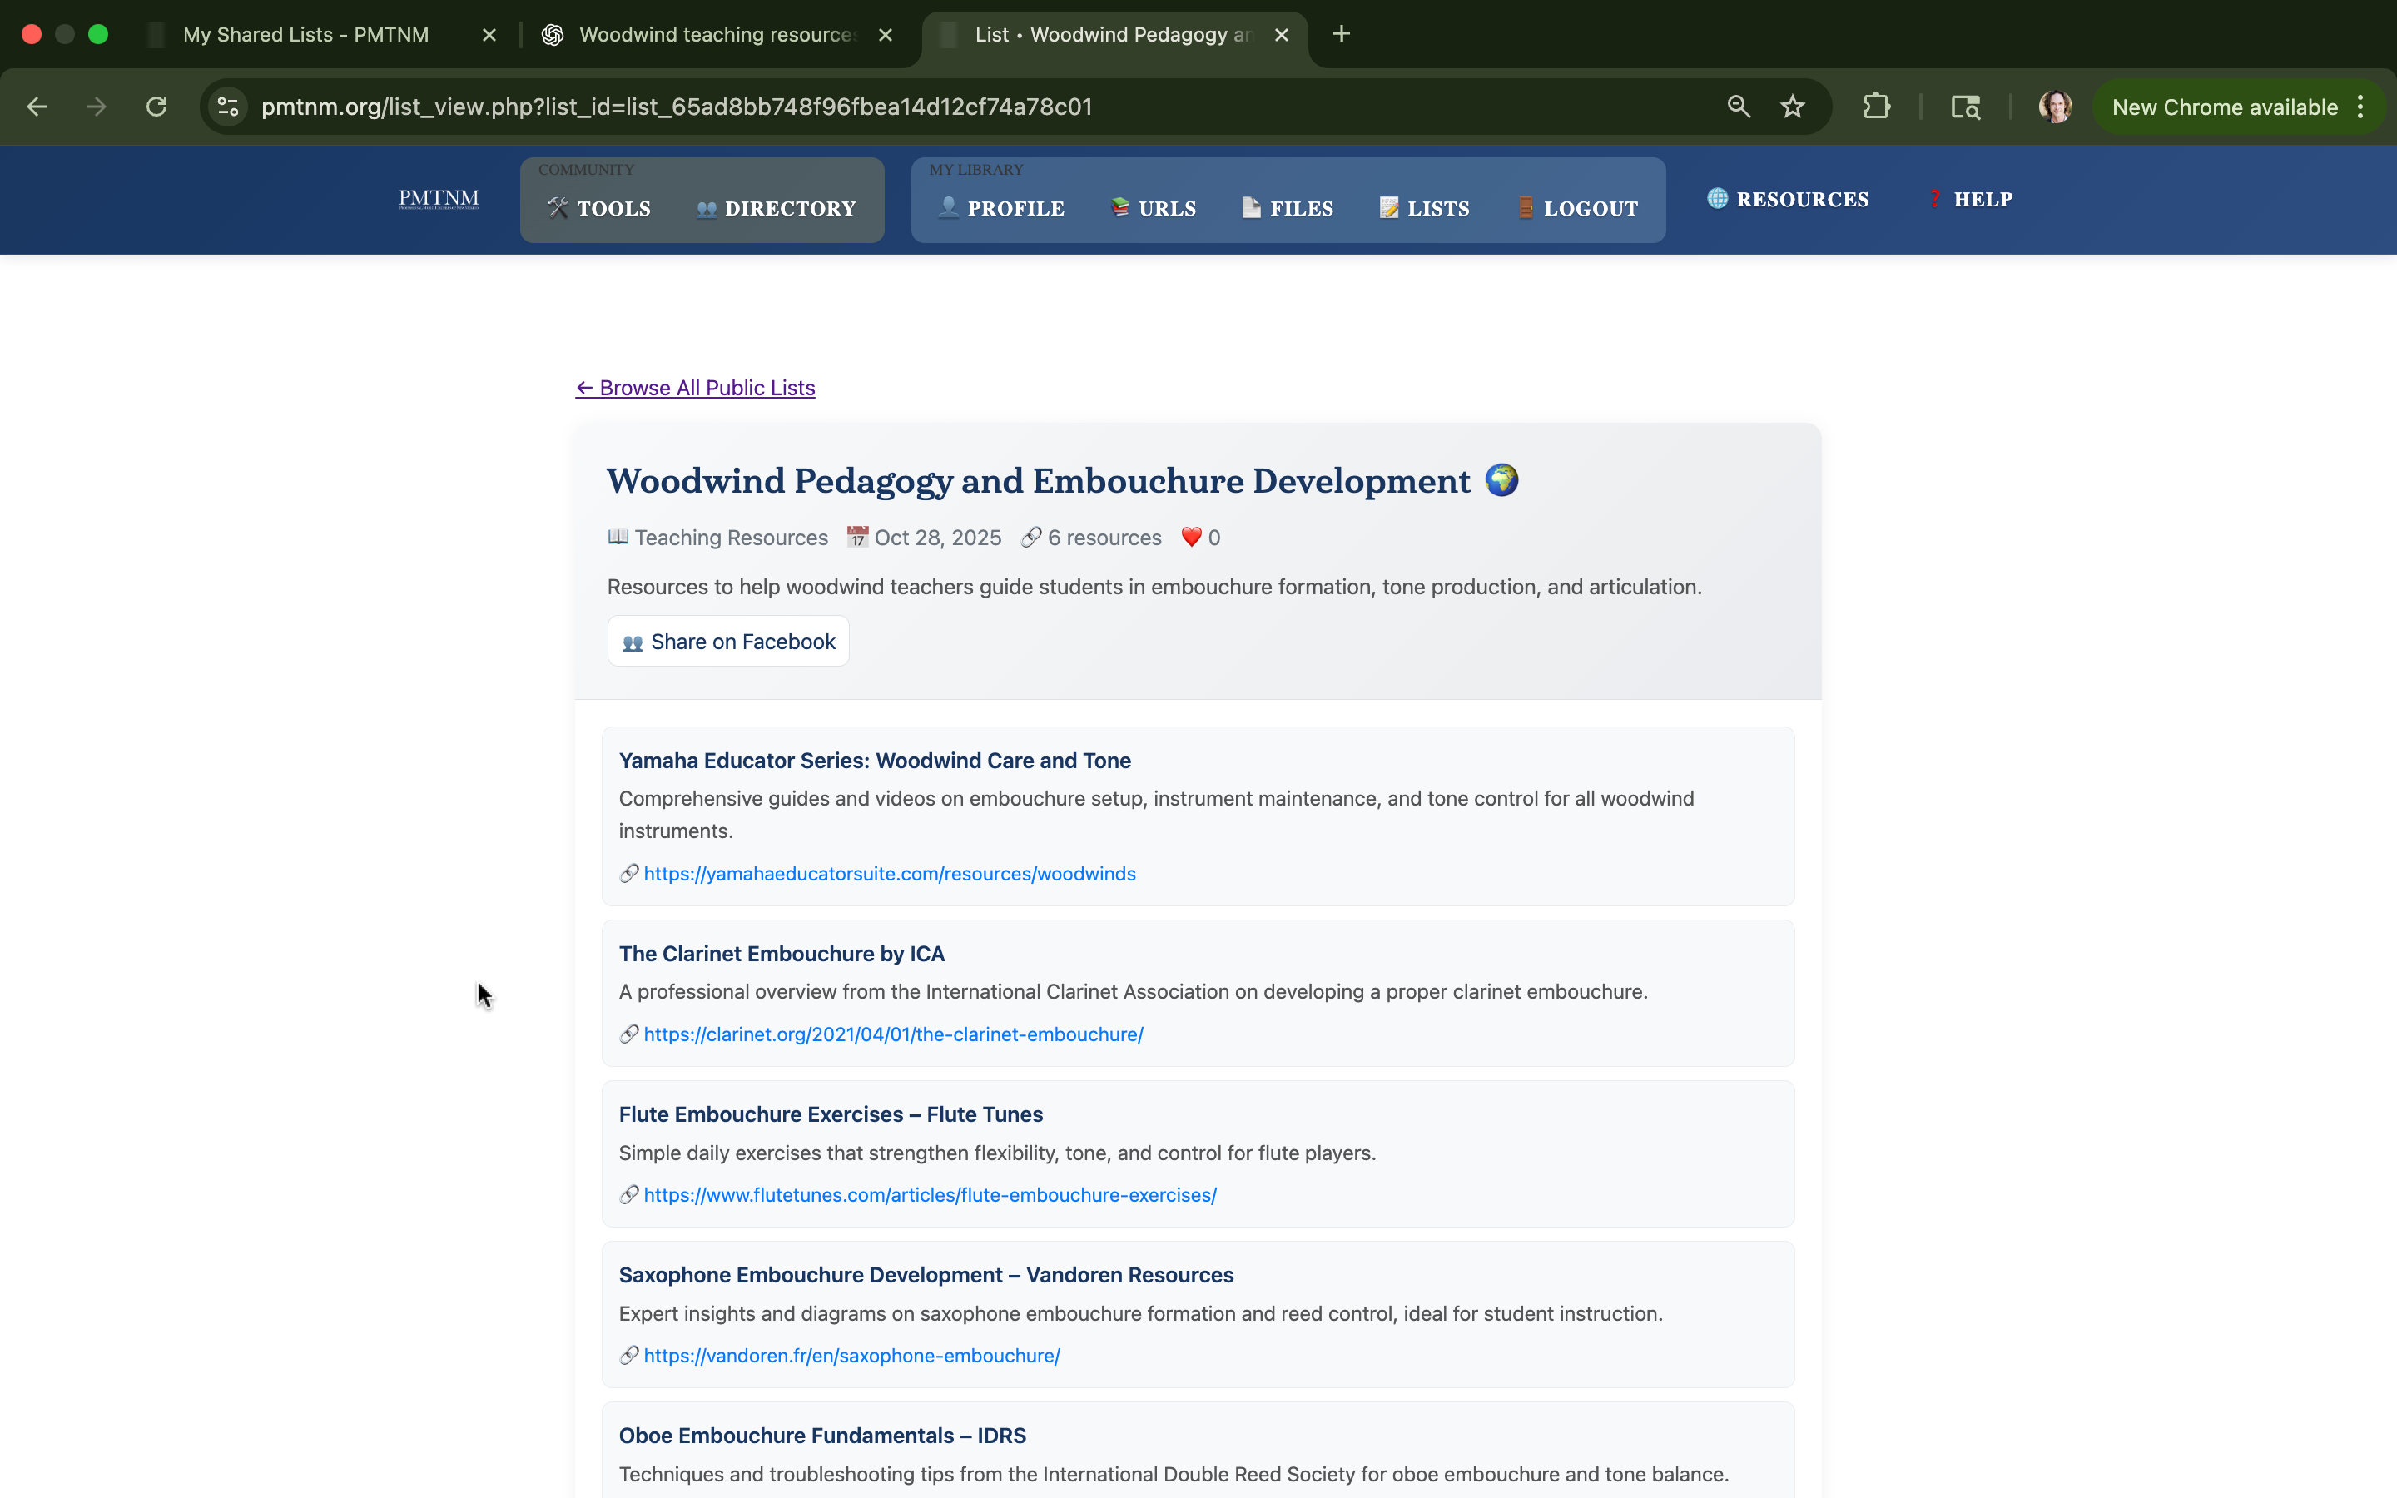Click the zoom magnifier icon in address bar

click(x=1739, y=107)
